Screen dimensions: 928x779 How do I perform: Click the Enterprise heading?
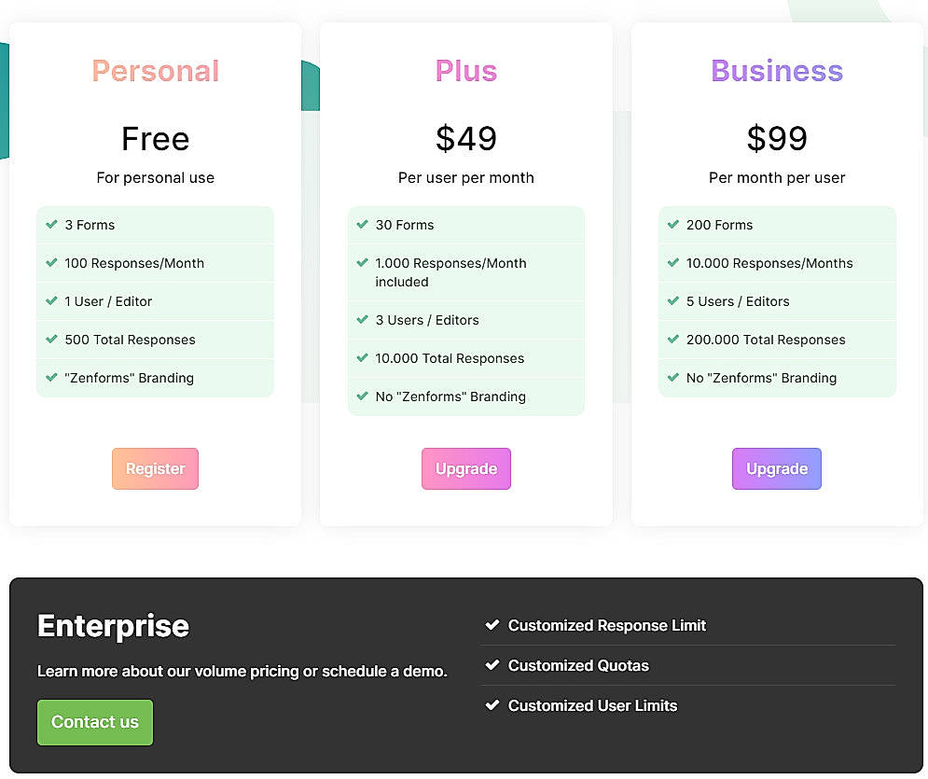(x=112, y=626)
